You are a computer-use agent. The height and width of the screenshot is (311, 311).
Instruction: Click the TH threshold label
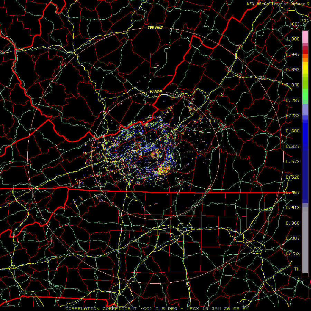coord(297,269)
